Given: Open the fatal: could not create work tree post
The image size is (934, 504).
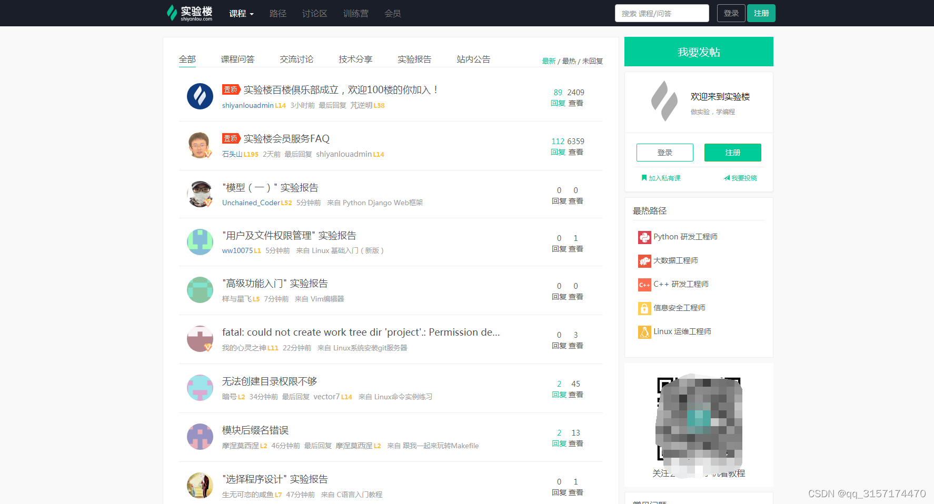Looking at the screenshot, I should [361, 332].
